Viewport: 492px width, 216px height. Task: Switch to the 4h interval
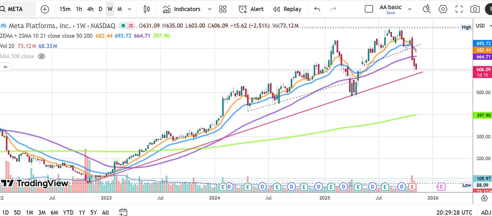90,9
